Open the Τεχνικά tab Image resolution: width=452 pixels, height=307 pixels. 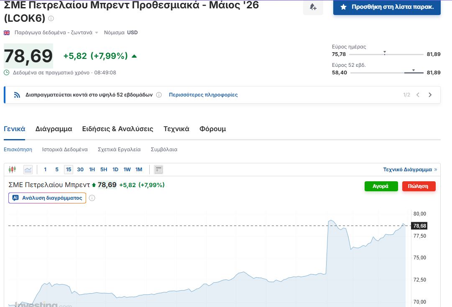176,129
